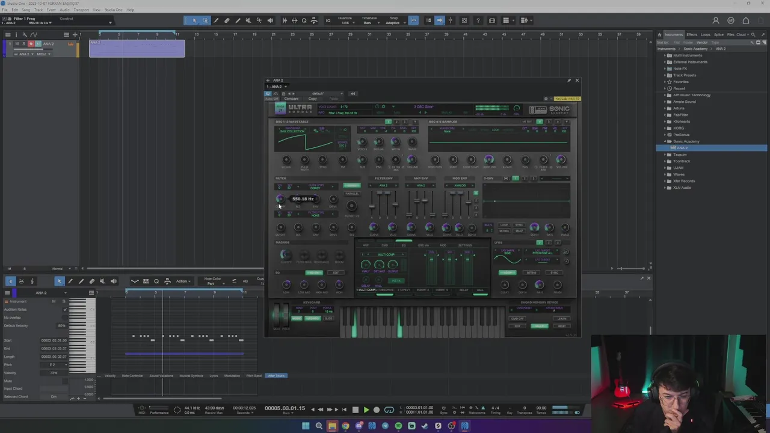
Task: Select ANA 2 instrument in browser
Action: click(x=712, y=148)
